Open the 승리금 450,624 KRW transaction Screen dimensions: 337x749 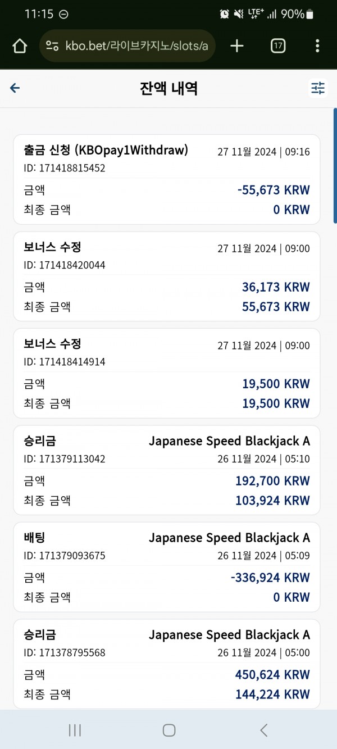tap(167, 664)
